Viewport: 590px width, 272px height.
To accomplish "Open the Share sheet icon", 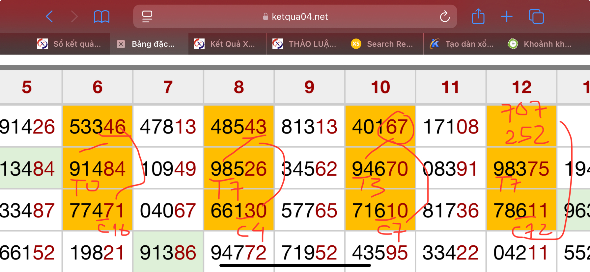I will pyautogui.click(x=478, y=16).
